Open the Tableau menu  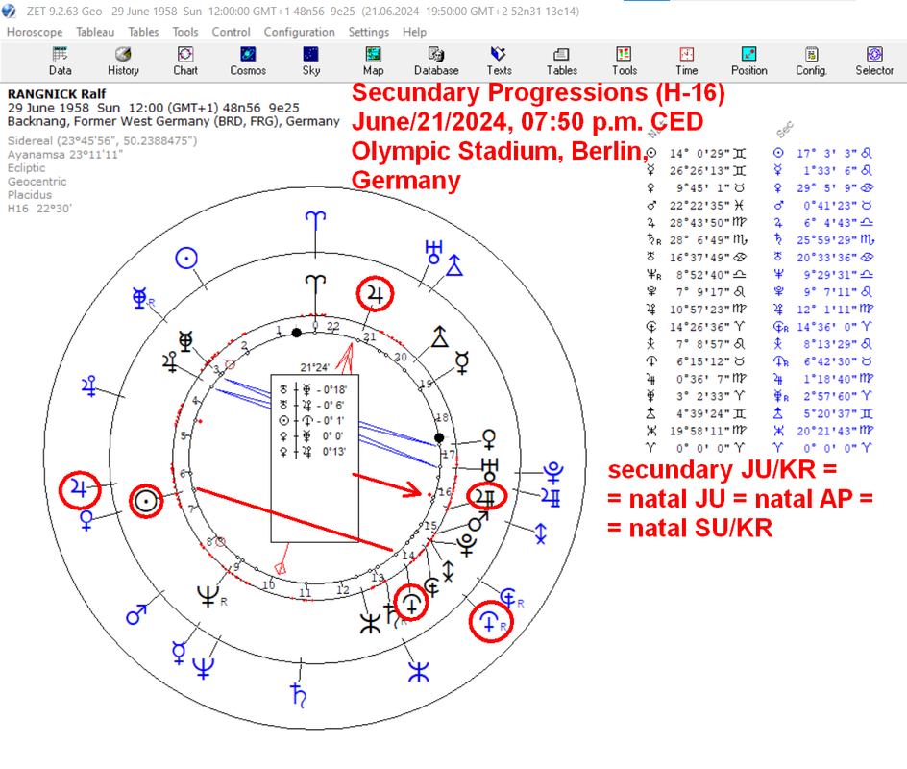[95, 32]
